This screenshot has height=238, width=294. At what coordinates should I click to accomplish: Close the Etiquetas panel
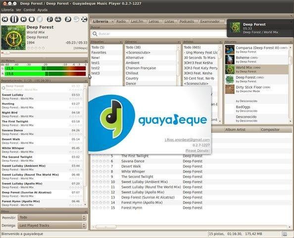point(121,42)
